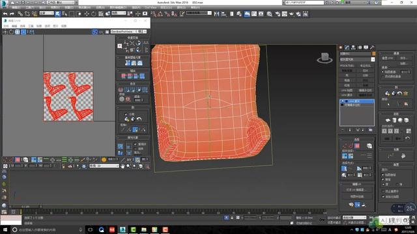Screen dimensions: 417x234
Task: Click the Save button in Channel rollout
Action: click(x=403, y=58)
